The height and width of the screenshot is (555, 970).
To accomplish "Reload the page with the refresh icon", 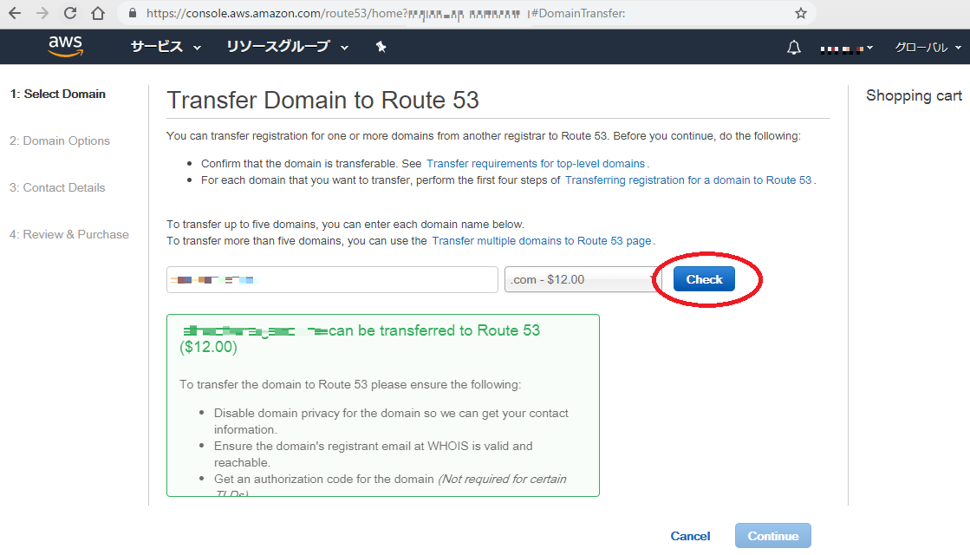I will [x=70, y=13].
